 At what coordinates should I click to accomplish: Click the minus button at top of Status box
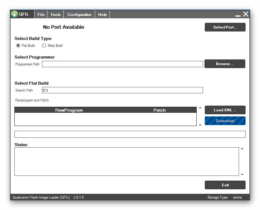tap(242, 149)
